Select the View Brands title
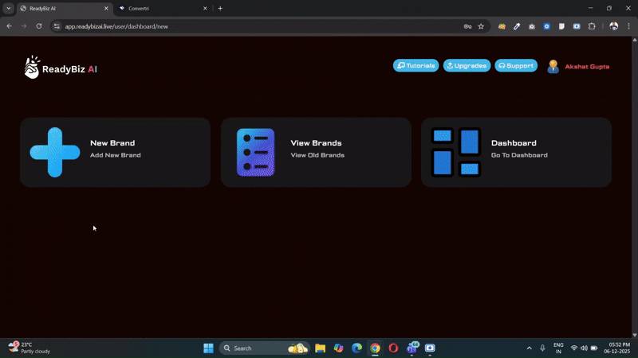Screen dimensions: 638x358 point(316,143)
